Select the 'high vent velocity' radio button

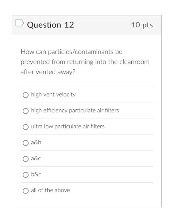[x=25, y=95]
